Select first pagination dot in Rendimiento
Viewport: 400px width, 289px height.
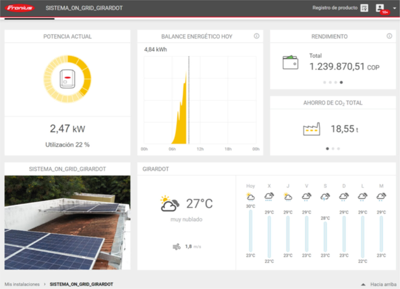[324, 82]
